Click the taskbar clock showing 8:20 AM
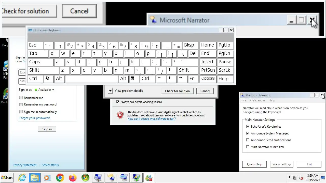Viewport: 326px width, 183px height. pyautogui.click(x=313, y=177)
